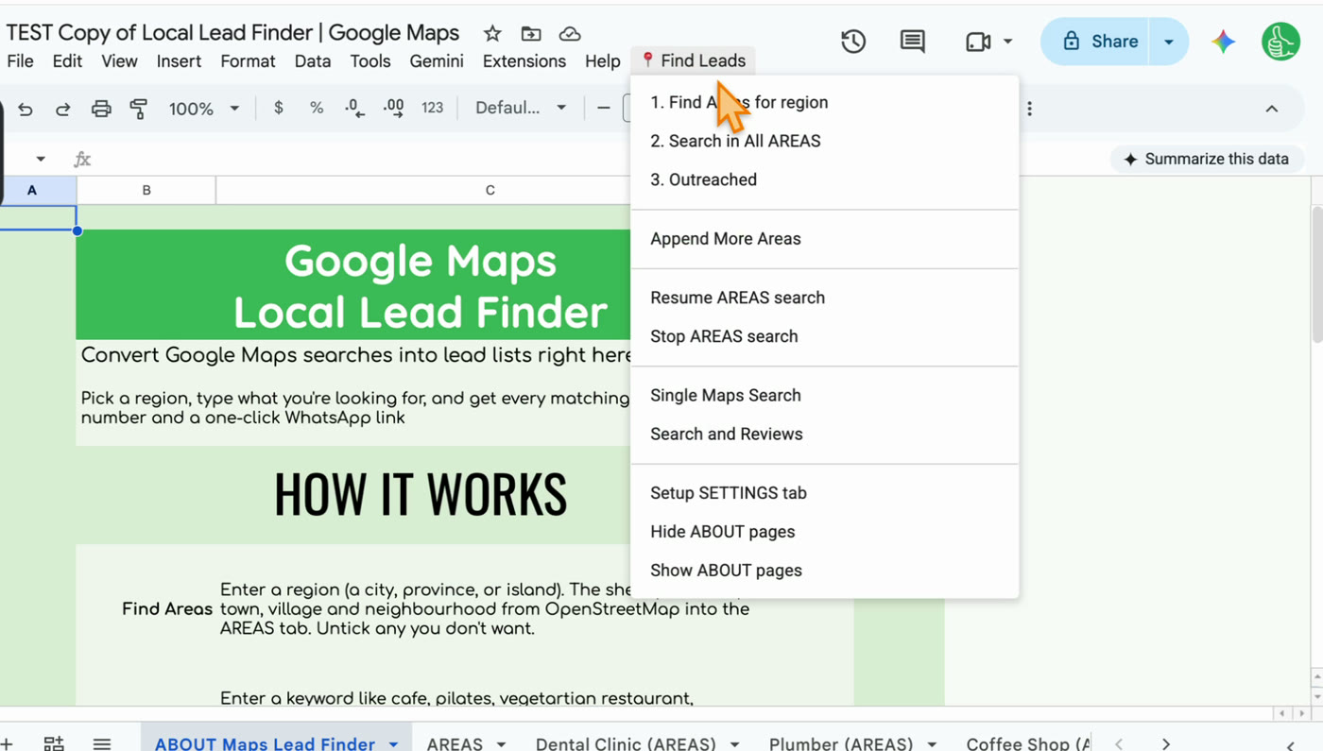
Task: Open Share options dropdown arrow
Action: 1169,42
